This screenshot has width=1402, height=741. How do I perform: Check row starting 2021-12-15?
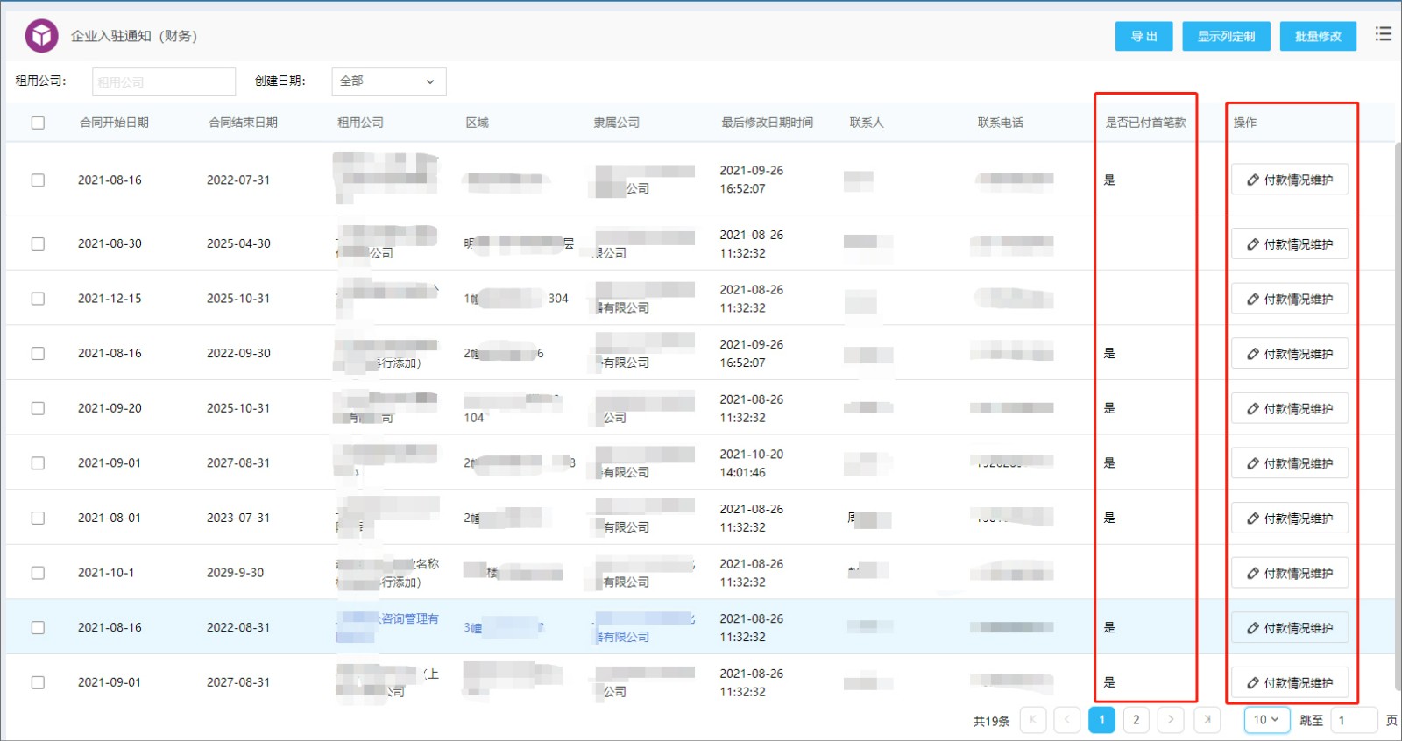(x=38, y=299)
